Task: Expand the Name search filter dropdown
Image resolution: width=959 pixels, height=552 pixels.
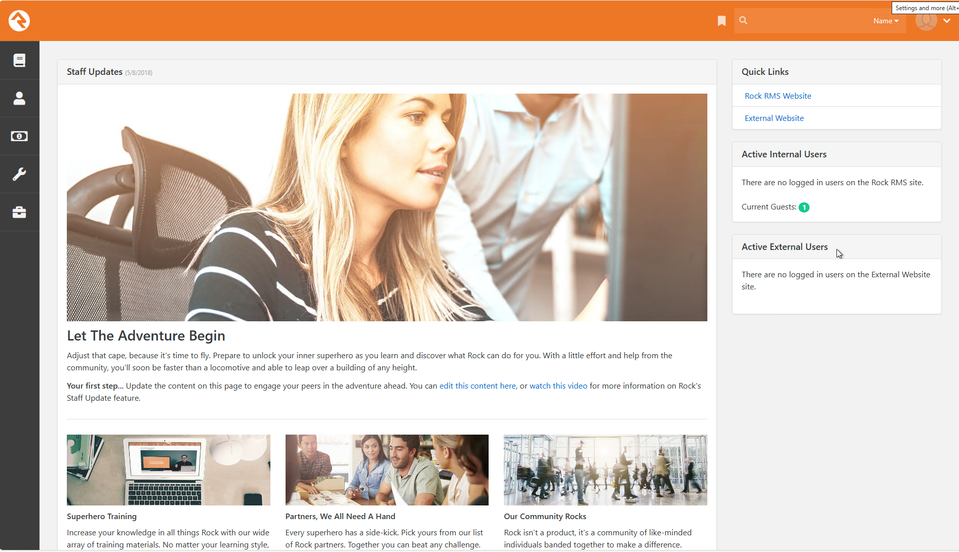Action: click(886, 21)
